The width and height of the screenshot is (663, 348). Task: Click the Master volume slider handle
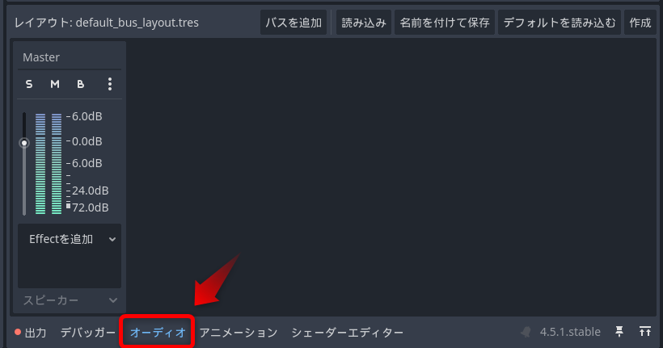coord(24,143)
